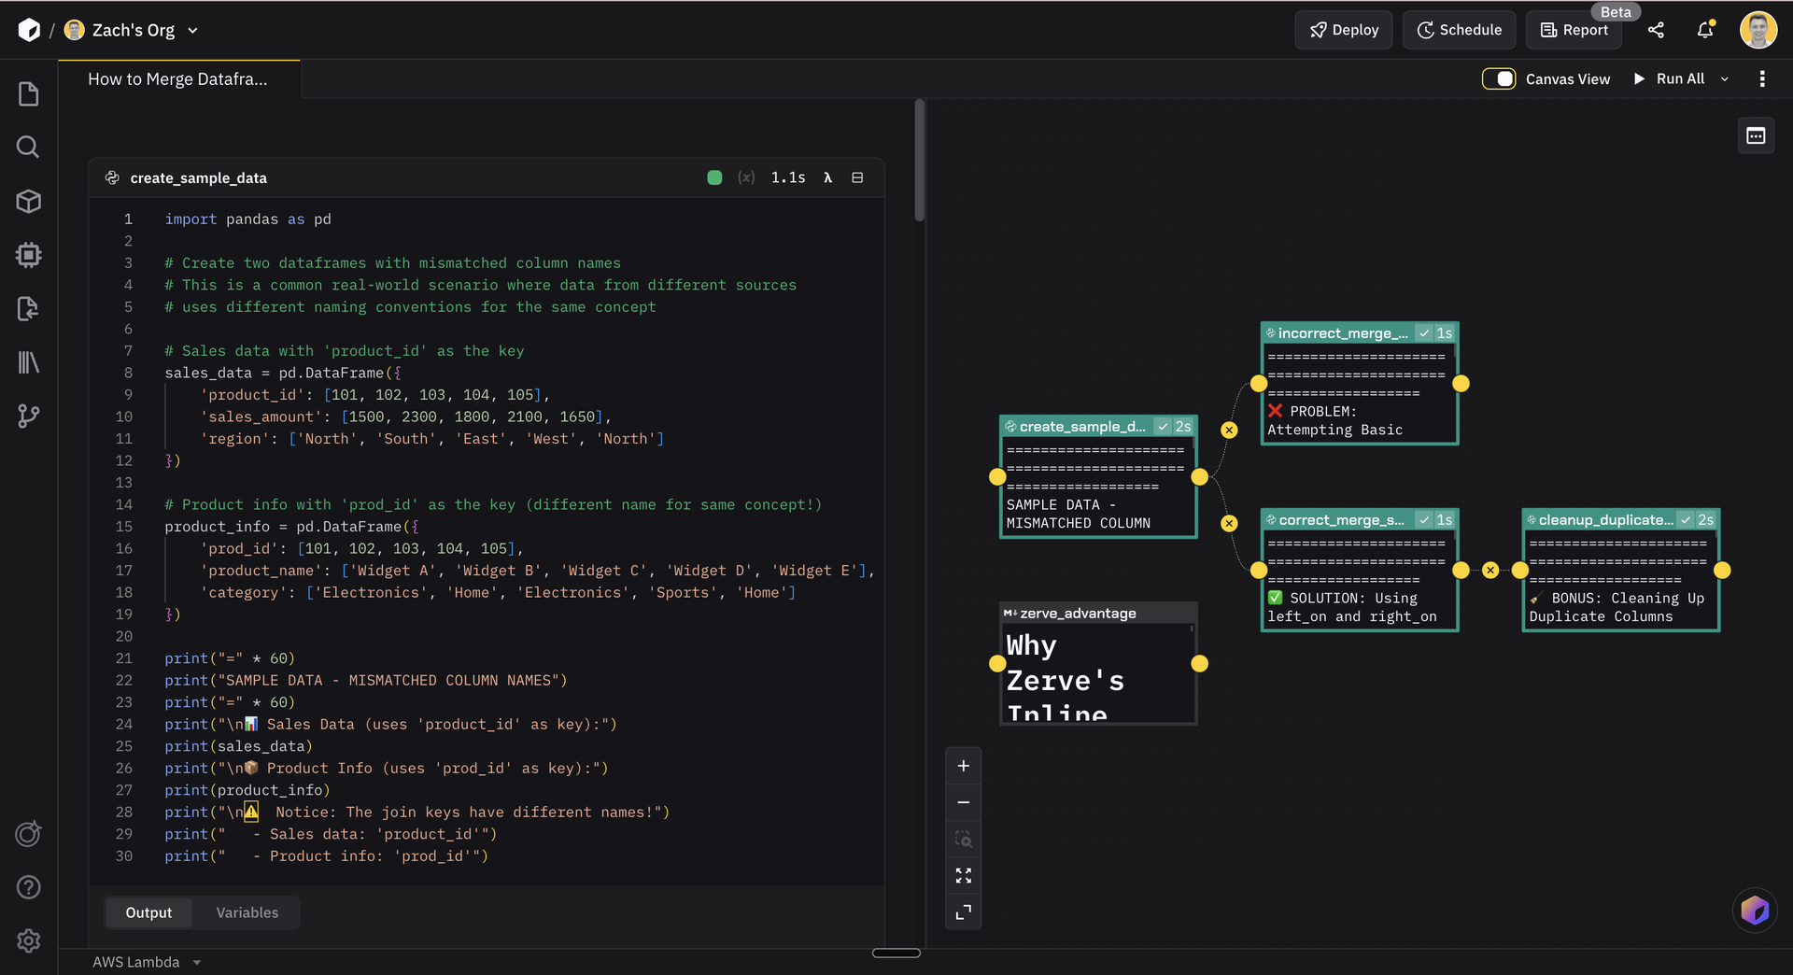Viewport: 1793px width, 975px height.
Task: Click the variables (x) icon in block header
Action: pyautogui.click(x=746, y=177)
